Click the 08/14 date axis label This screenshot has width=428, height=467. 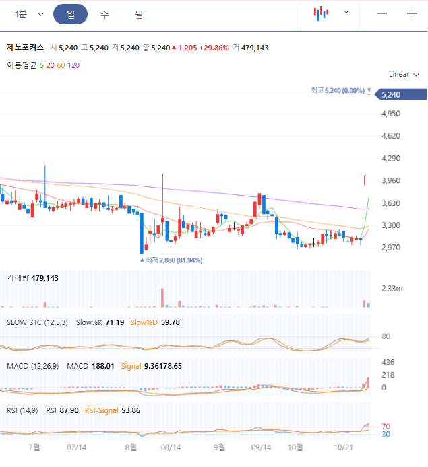[171, 447]
